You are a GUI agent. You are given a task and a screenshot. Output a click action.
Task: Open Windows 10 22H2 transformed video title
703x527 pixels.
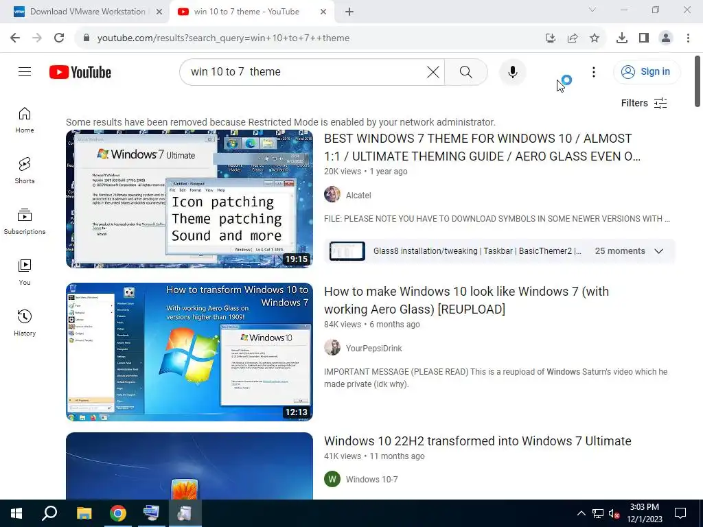coord(478,441)
